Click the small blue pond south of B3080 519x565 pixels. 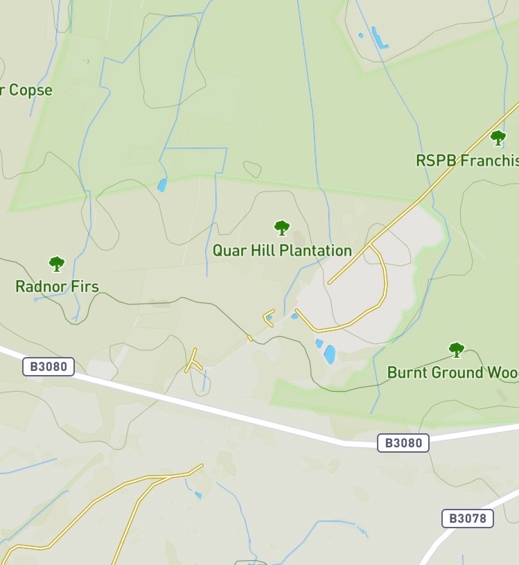tap(197, 495)
